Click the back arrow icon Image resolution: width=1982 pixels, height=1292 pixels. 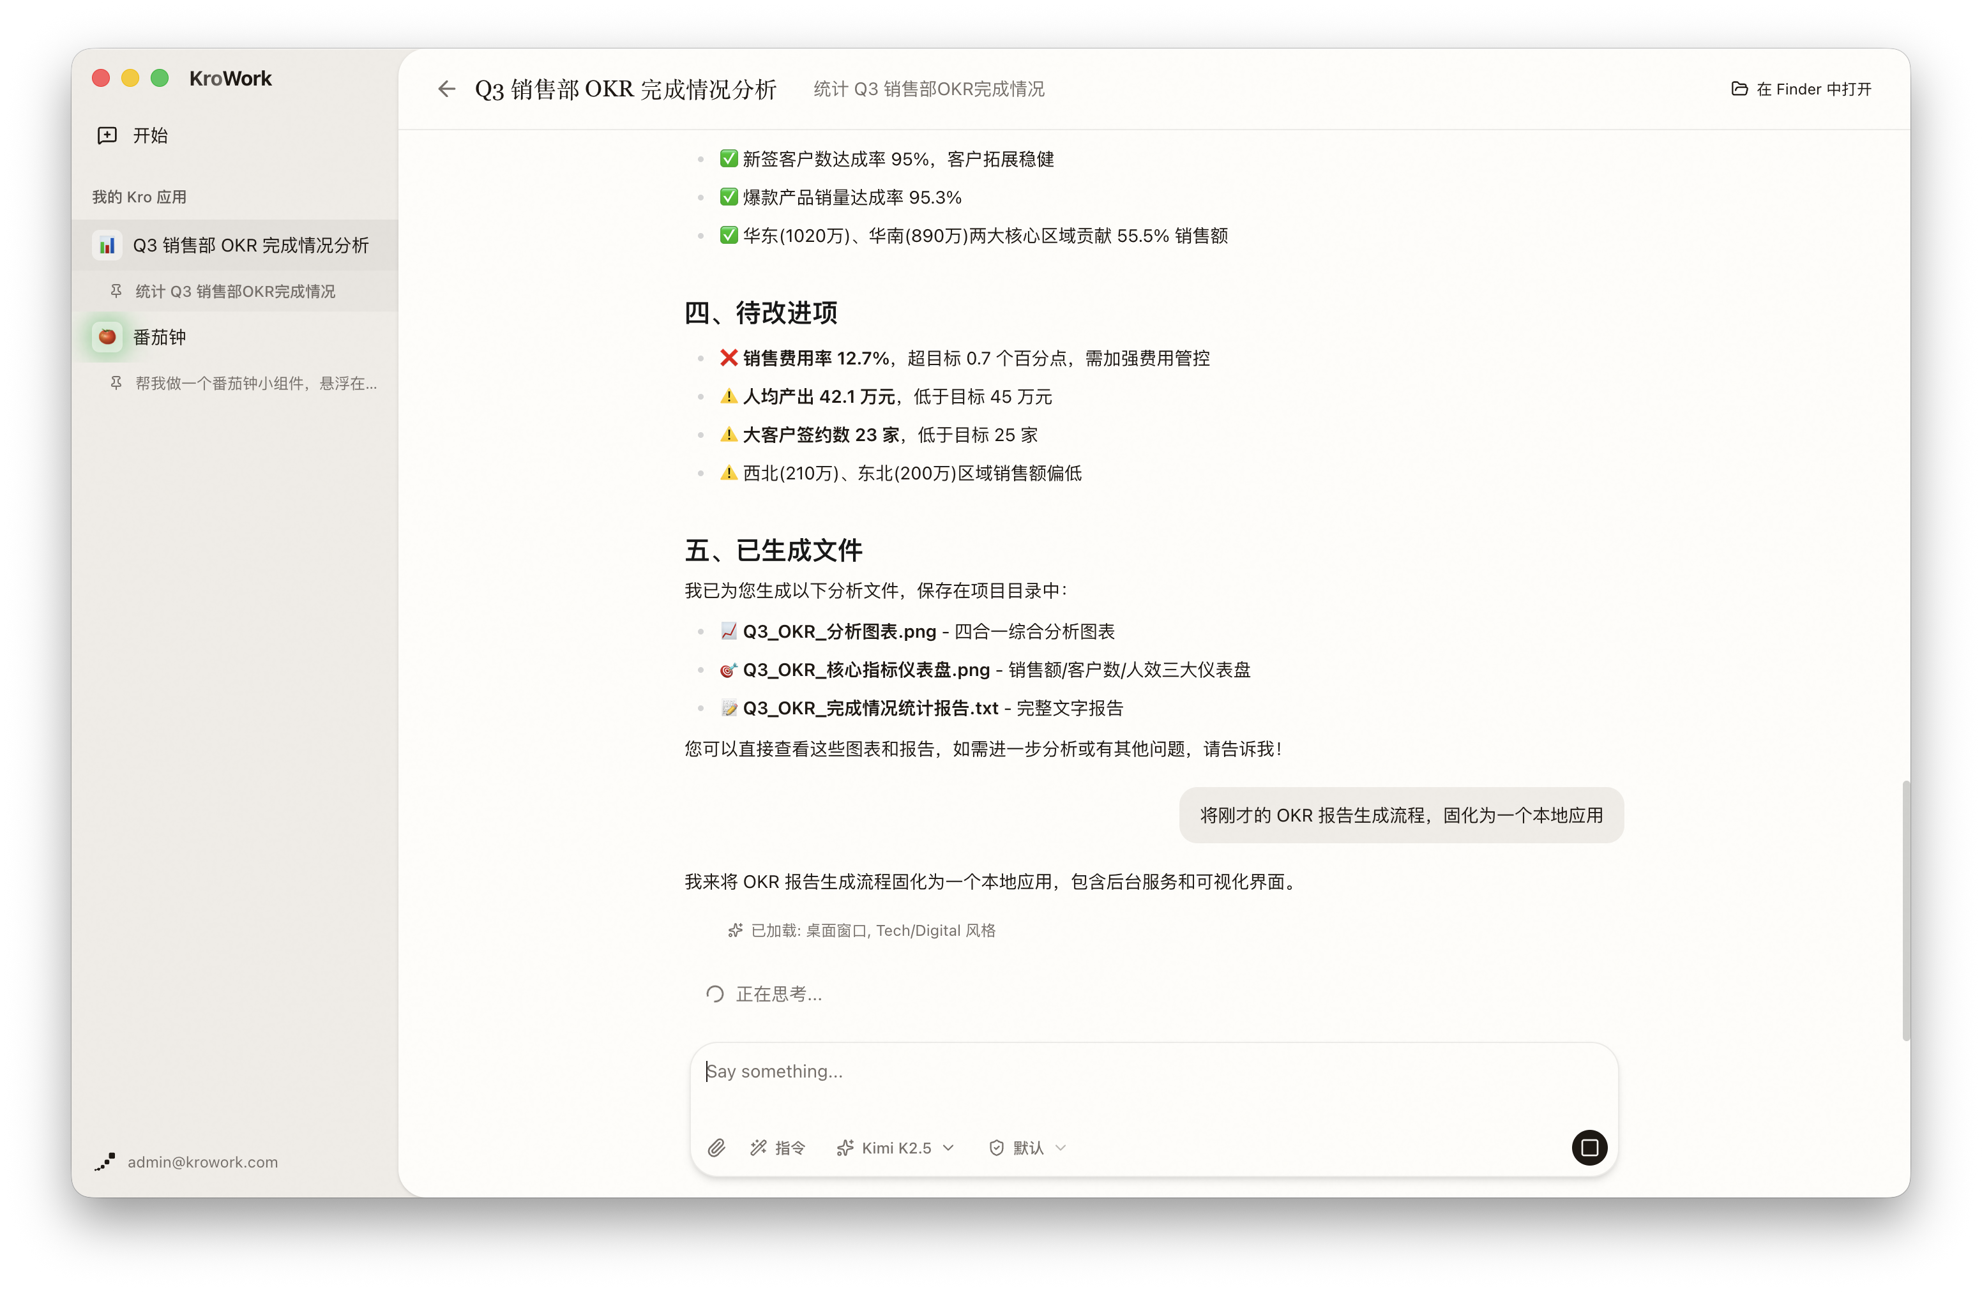coord(446,89)
